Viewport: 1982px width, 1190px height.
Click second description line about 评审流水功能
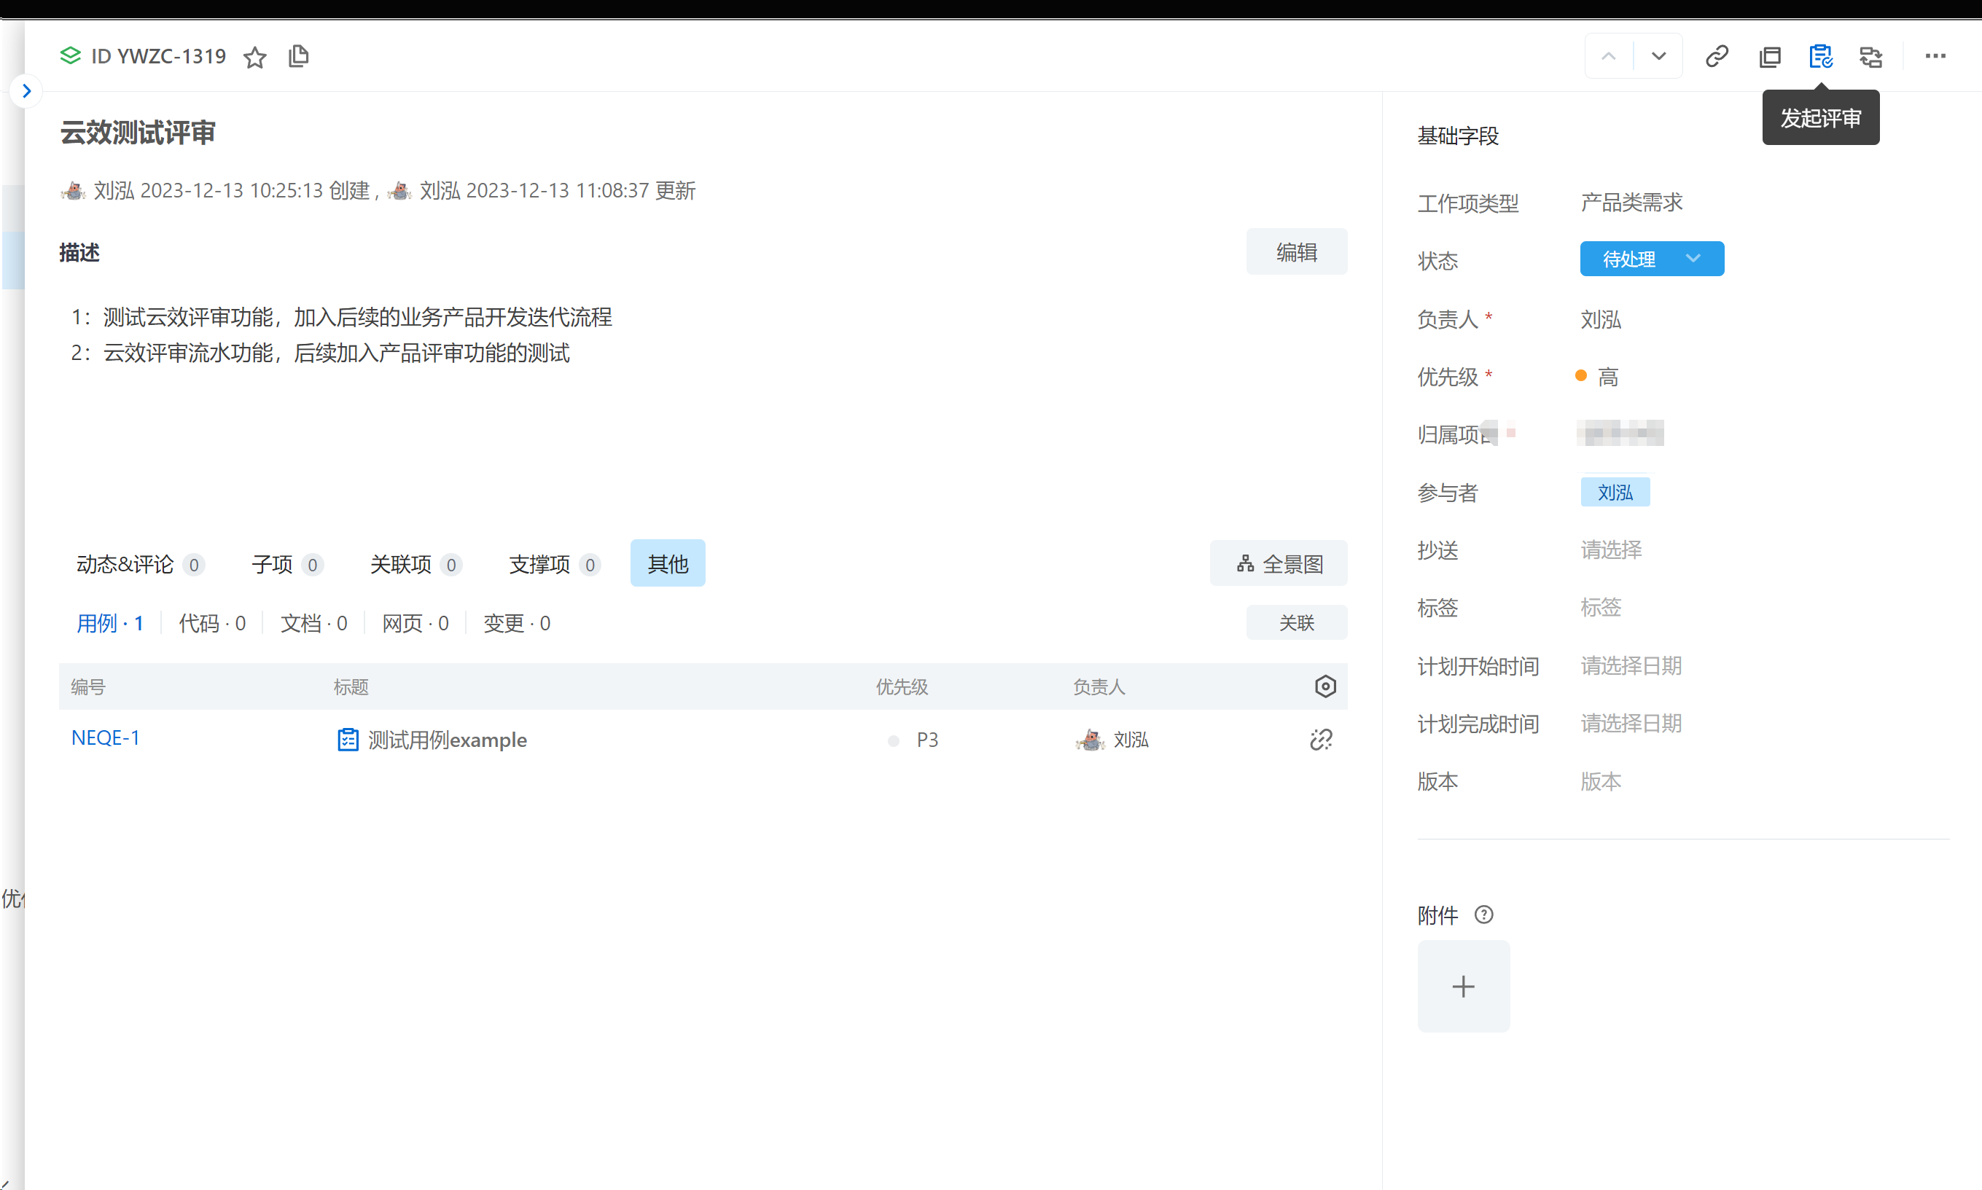[x=320, y=353]
